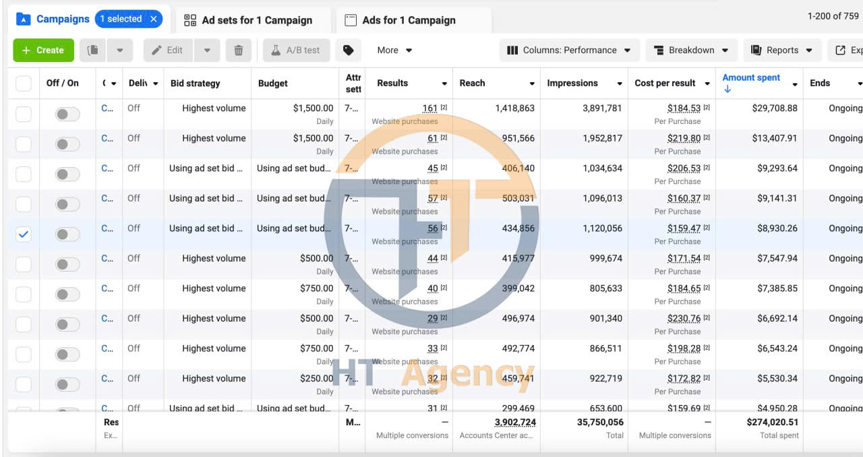Screen dimensions: 863x457
Task: Click the $219.80 cost per purchase value
Action: click(x=684, y=138)
